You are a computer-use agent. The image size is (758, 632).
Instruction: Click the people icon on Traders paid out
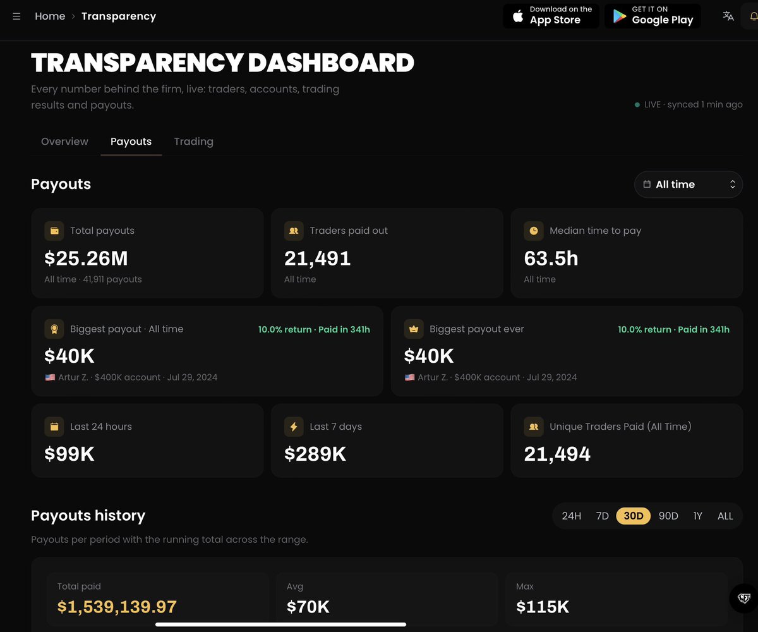click(x=294, y=231)
